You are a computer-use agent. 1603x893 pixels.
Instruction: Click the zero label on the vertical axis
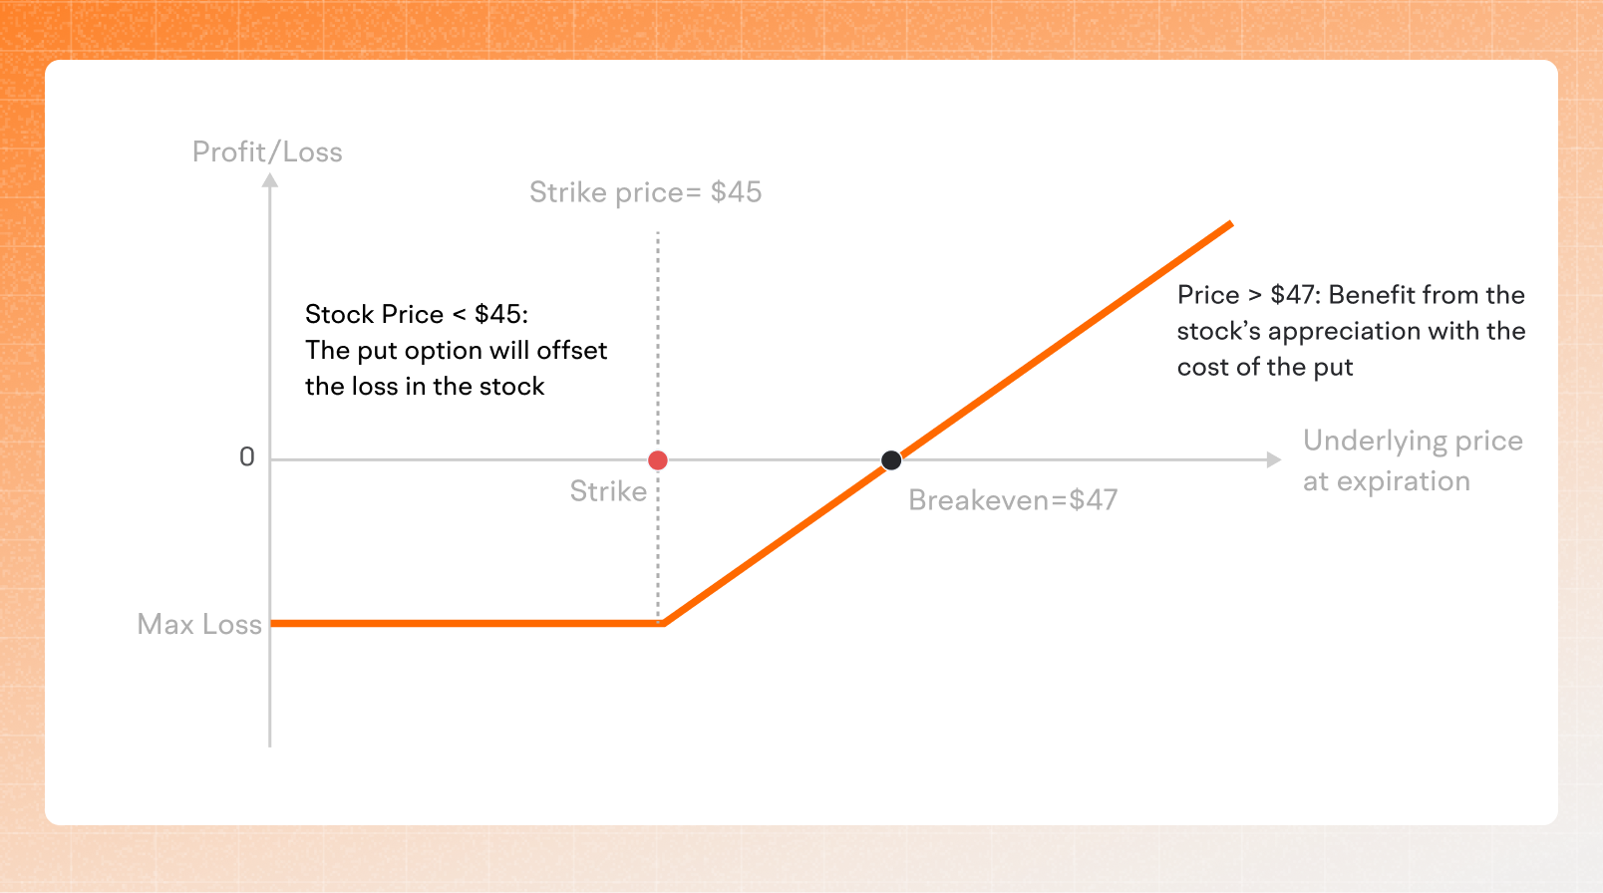click(x=247, y=457)
